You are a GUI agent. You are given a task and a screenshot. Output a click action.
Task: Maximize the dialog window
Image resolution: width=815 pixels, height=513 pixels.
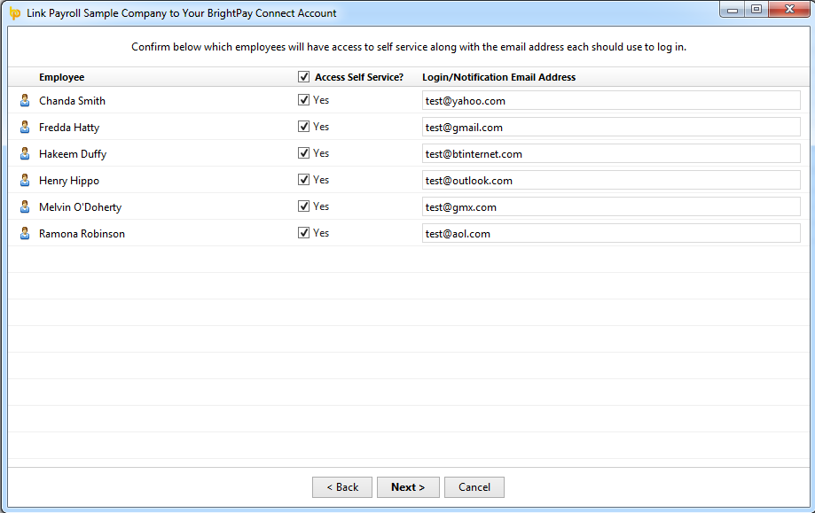756,9
